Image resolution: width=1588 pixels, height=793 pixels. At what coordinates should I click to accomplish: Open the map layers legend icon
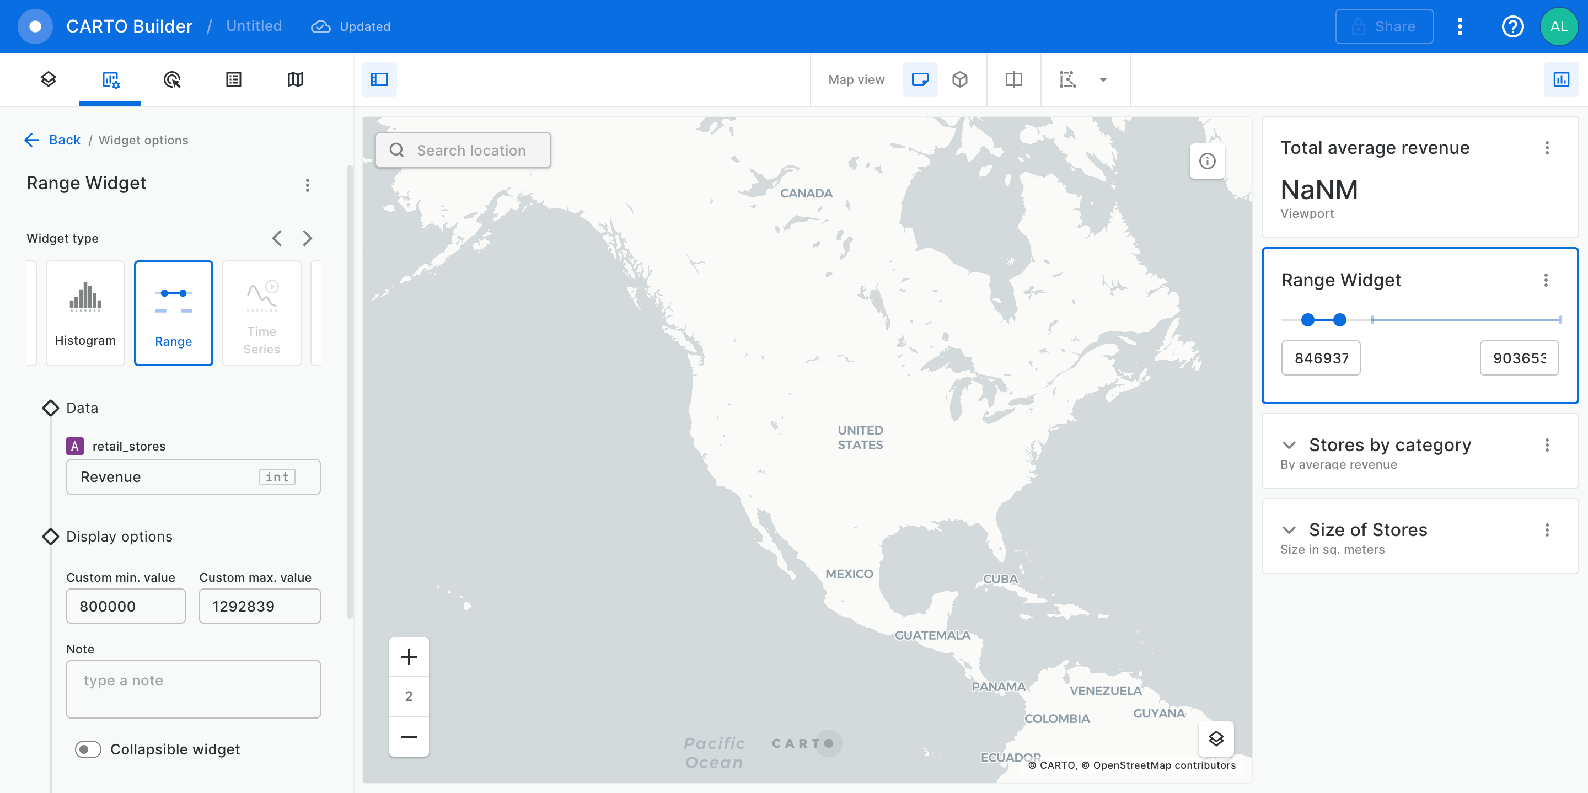1216,739
